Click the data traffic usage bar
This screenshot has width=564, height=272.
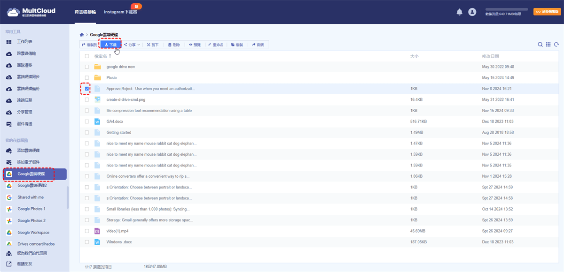tap(506, 9)
